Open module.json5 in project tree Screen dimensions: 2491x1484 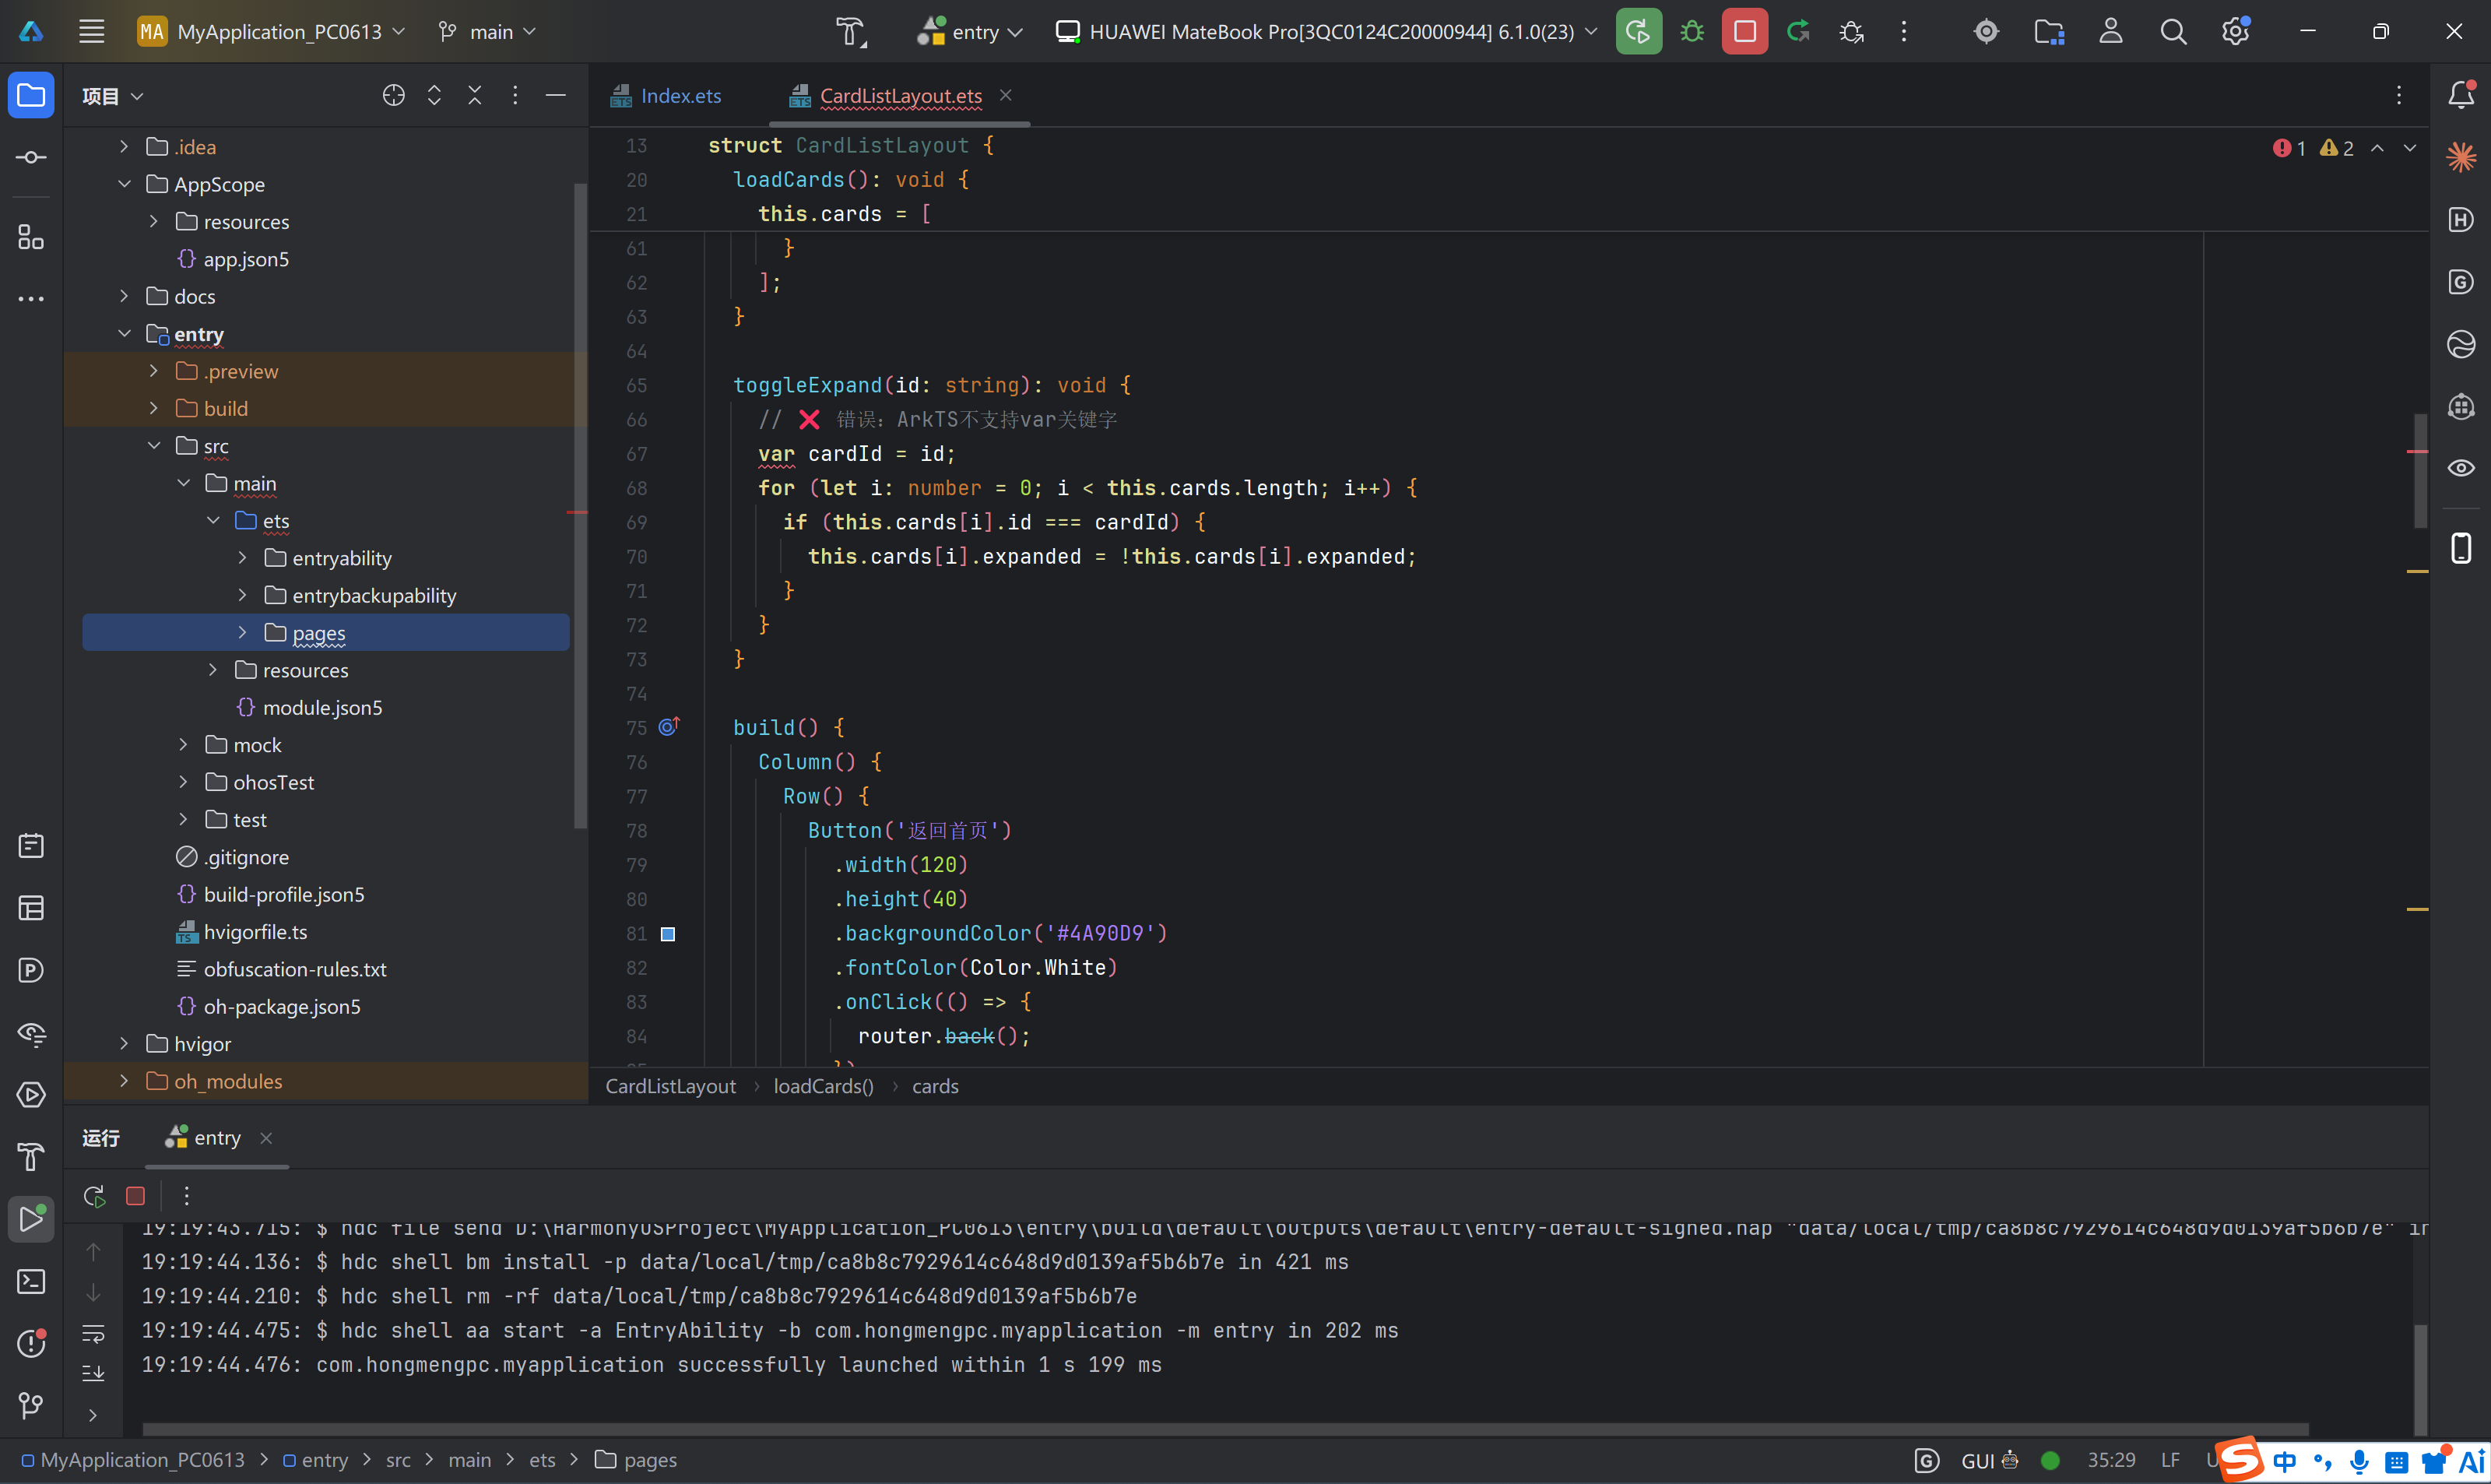321,707
